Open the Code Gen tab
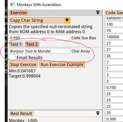123x122 pixels. click(114, 13)
